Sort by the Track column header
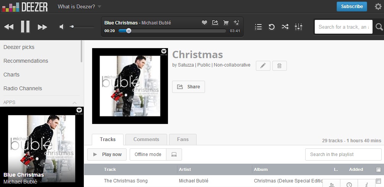Viewport: 384px width, 187px height. [x=110, y=169]
